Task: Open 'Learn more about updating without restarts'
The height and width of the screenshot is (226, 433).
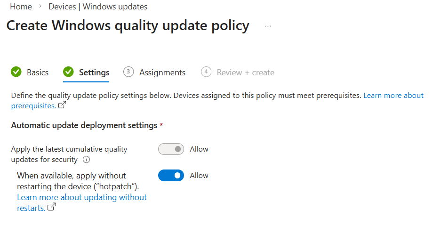Action: pos(82,197)
